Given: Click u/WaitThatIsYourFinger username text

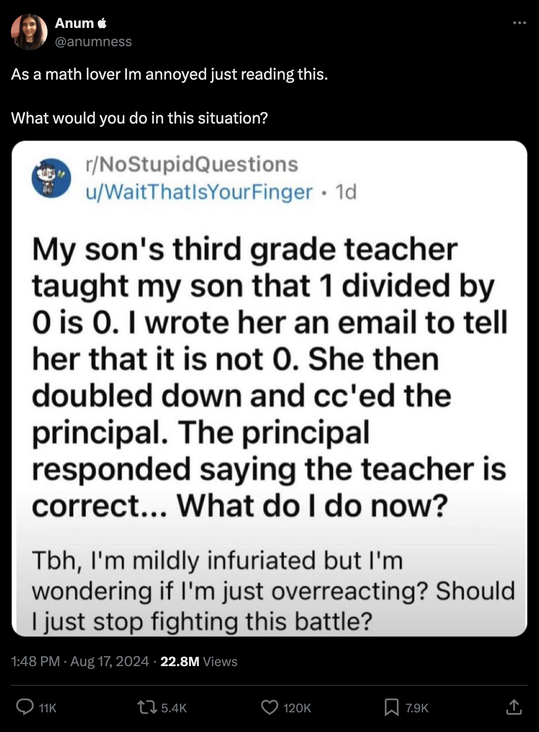Looking at the screenshot, I should pyautogui.click(x=199, y=192).
